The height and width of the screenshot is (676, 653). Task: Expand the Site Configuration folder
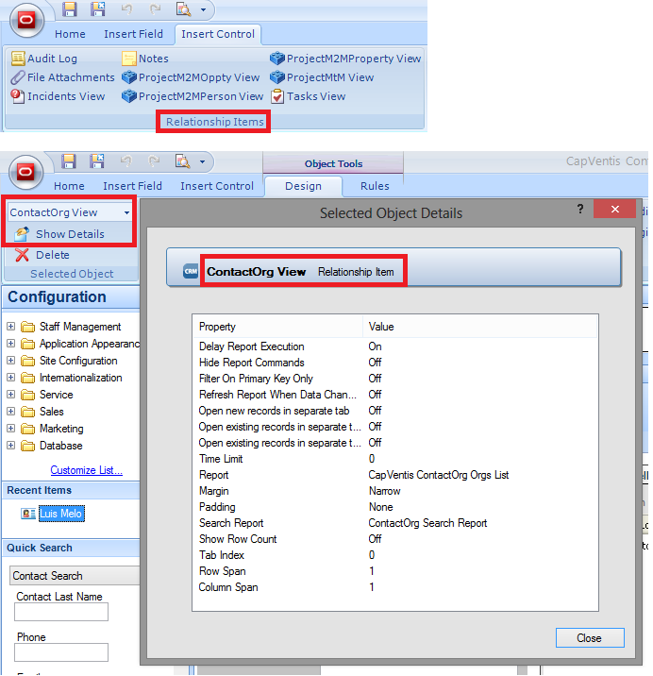tap(11, 361)
